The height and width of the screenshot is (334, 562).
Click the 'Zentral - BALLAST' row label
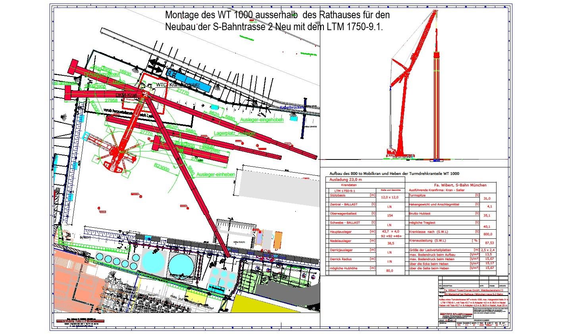point(343,204)
